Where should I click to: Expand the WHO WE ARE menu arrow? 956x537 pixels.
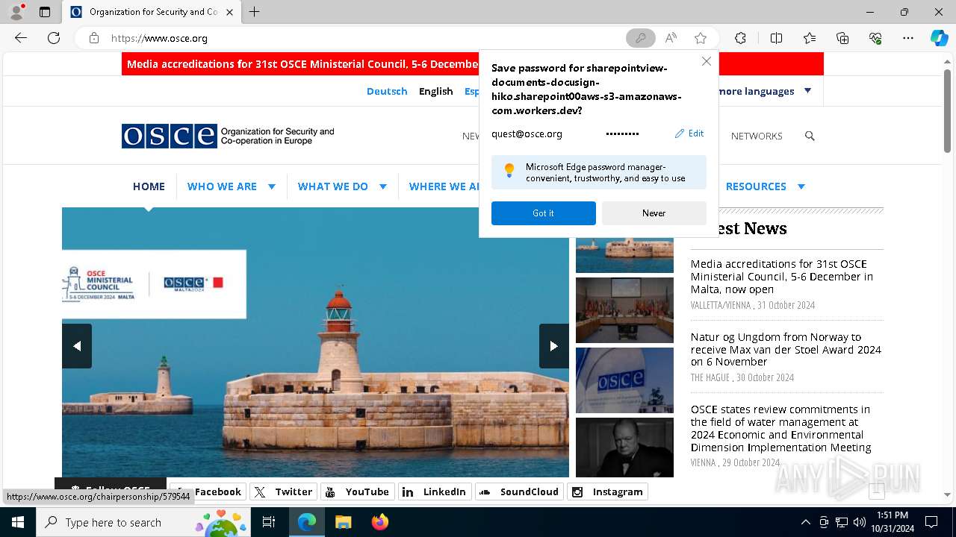pyautogui.click(x=272, y=186)
